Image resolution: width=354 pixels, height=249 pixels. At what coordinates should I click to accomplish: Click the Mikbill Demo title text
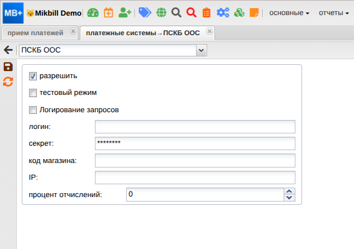click(x=58, y=13)
